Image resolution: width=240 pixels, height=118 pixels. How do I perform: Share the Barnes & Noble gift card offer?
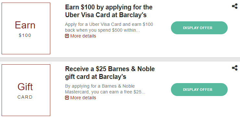pos(234,68)
